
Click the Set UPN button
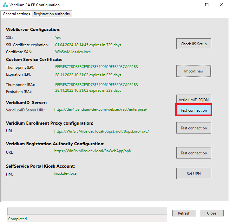click(x=193, y=174)
